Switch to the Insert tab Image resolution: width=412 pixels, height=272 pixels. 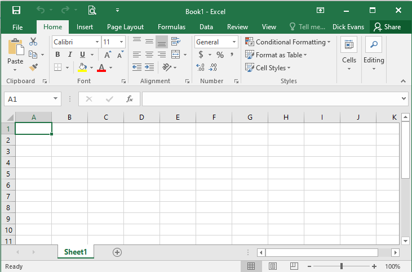[85, 27]
